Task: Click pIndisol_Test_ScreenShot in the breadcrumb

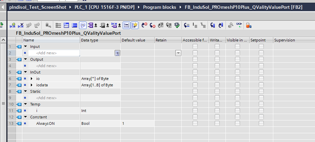Action: pyautogui.click(x=38, y=7)
